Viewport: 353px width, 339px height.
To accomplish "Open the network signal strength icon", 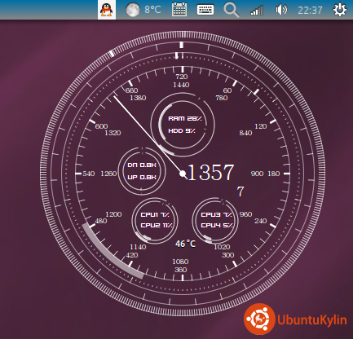I will pyautogui.click(x=257, y=11).
